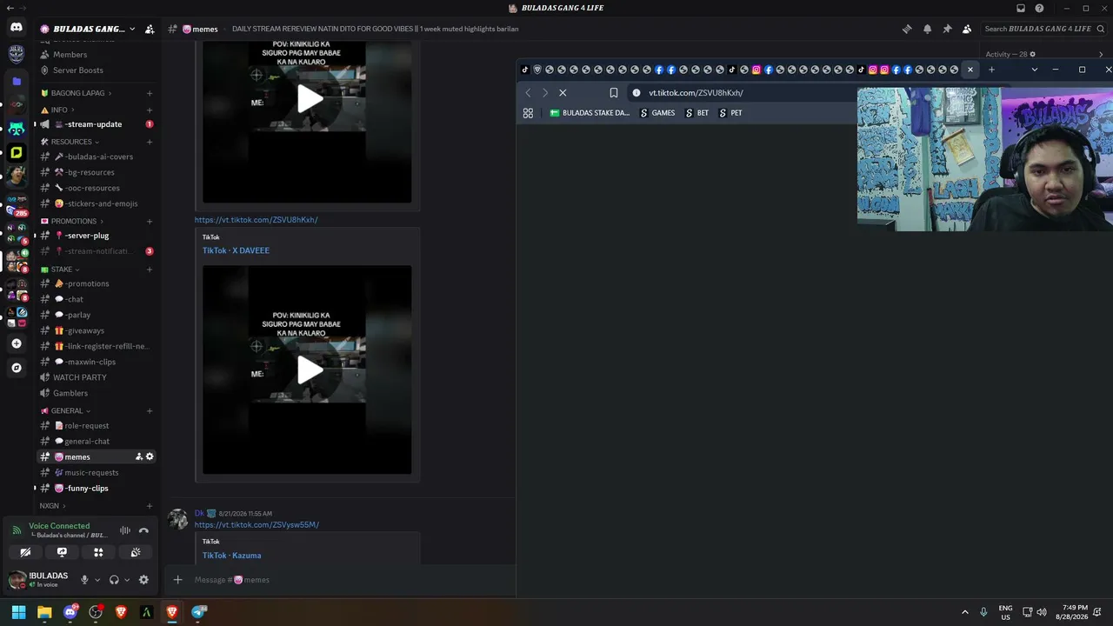This screenshot has width=1113, height=626.
Task: Open Telegram from the Windows taskbar
Action: tap(199, 612)
